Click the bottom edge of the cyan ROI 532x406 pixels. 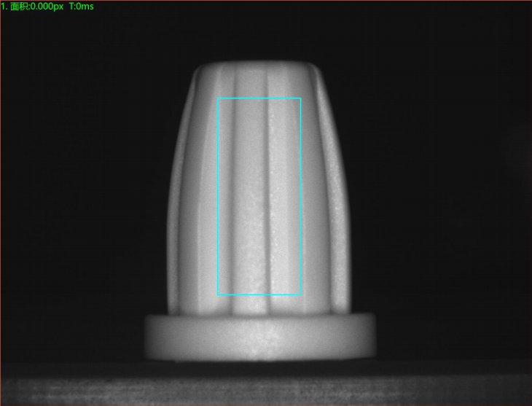click(x=259, y=294)
